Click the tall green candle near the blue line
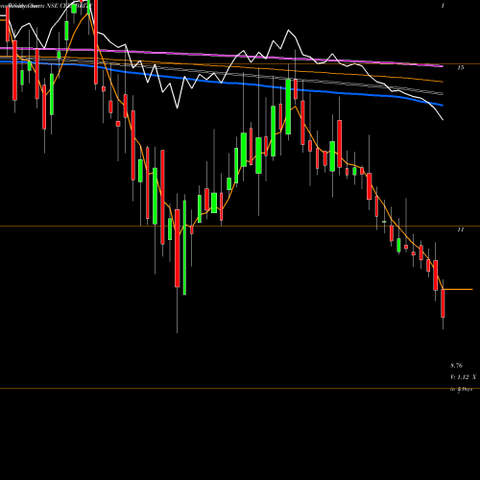Screen dimensions: 480x480 288,107
